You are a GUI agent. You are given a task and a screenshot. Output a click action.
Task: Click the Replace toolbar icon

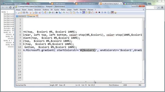click(x=60, y=13)
